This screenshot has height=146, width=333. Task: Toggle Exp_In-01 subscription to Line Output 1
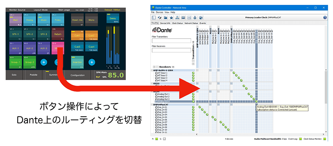200,107
